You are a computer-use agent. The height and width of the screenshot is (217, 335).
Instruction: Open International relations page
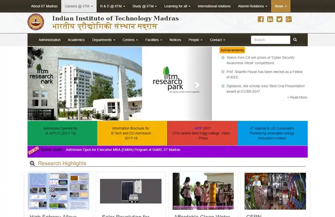point(214,6)
